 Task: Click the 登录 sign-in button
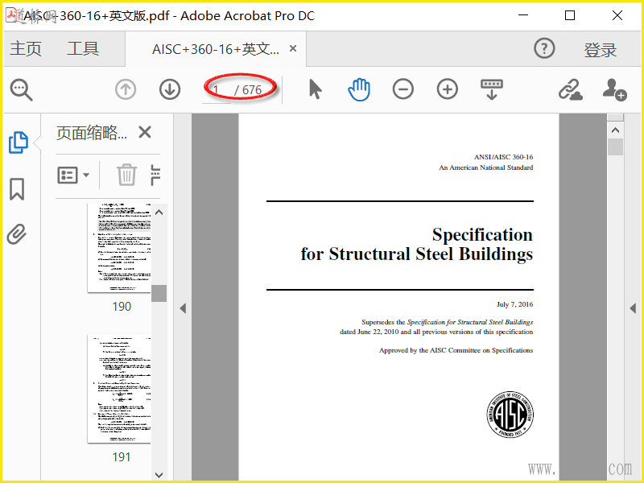[600, 50]
